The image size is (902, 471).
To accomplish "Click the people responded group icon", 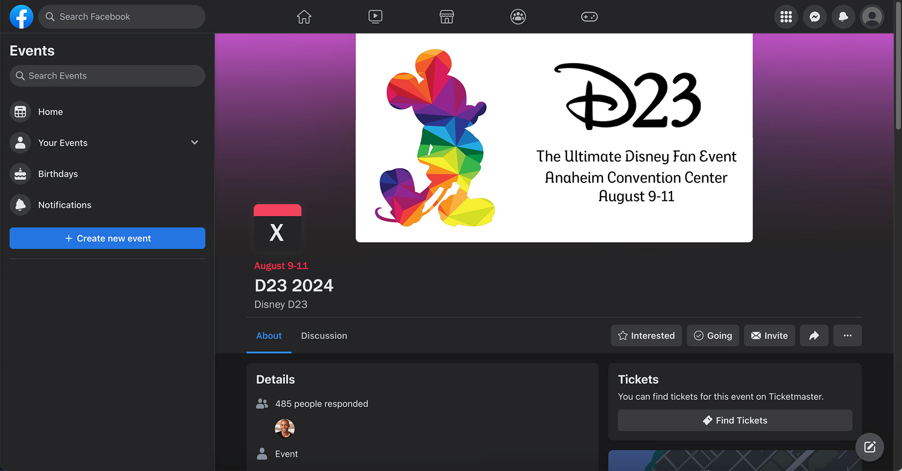I will point(262,404).
